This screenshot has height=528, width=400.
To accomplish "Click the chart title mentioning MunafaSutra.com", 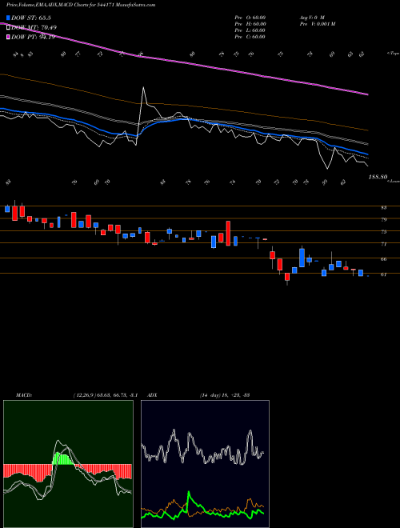I will click(81, 5).
